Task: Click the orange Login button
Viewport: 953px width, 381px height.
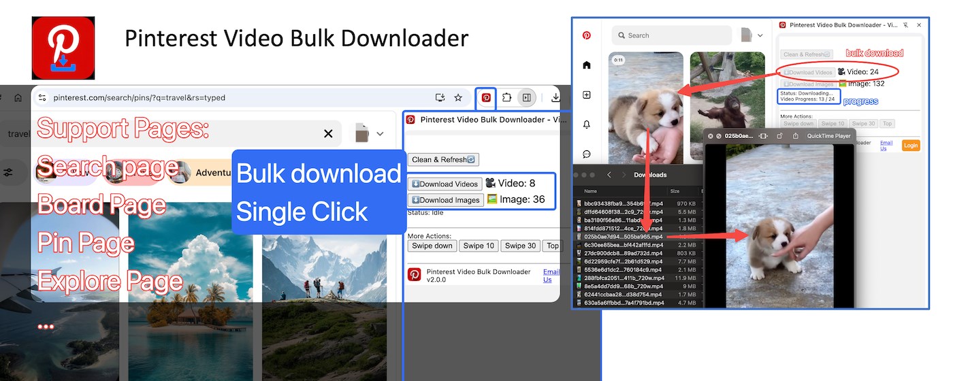Action: click(910, 146)
